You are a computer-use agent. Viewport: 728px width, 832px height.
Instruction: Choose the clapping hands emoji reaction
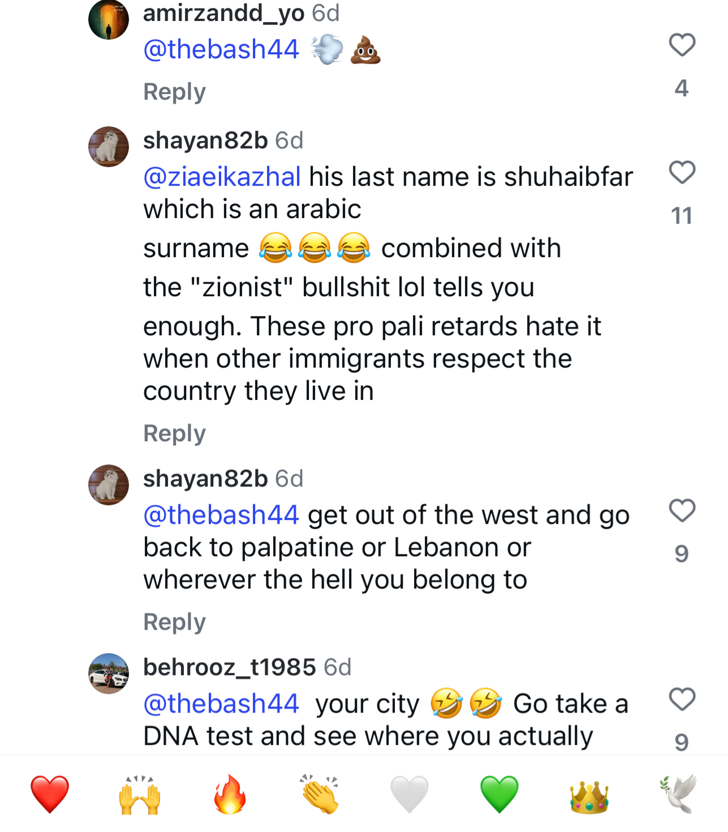coord(320,794)
